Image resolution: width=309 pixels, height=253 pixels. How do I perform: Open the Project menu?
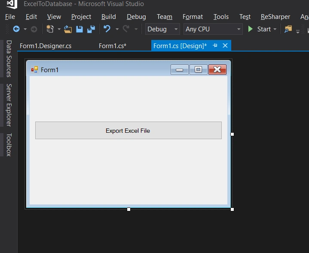(81, 17)
